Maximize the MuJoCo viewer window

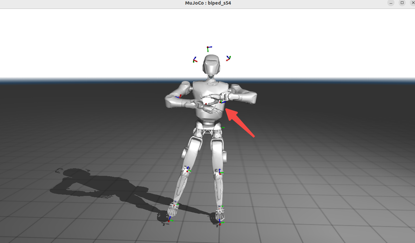[x=402, y=3]
